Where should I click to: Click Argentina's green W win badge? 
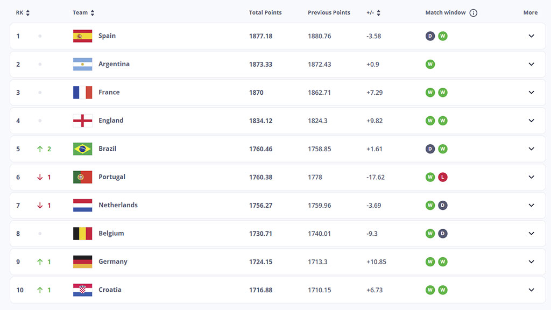pos(430,65)
